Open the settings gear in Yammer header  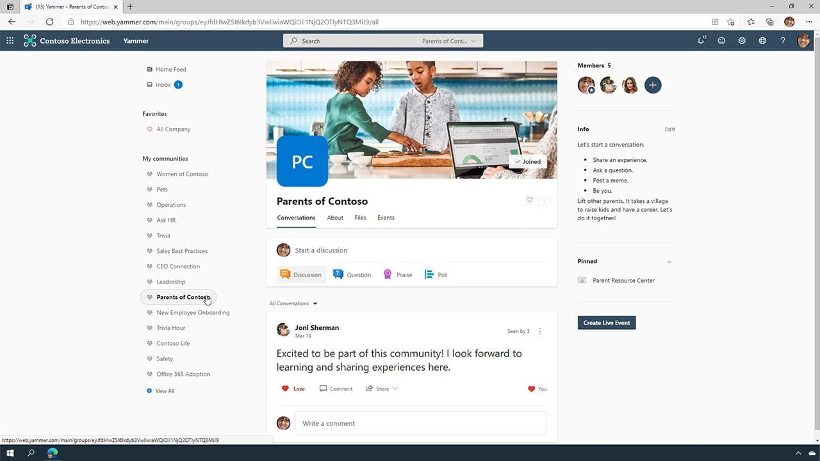742,41
